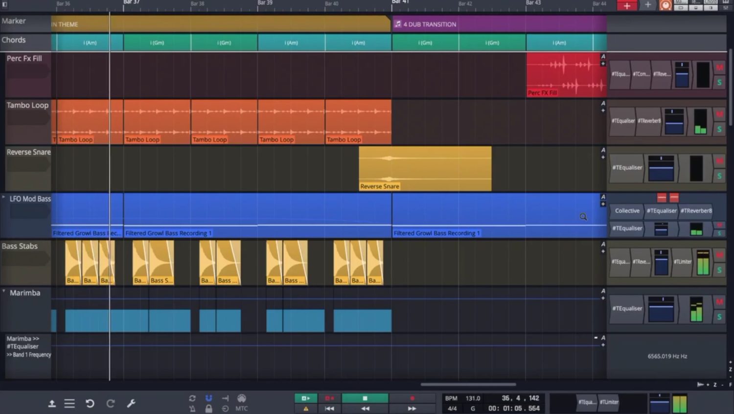Undo the last action
This screenshot has height=414, width=734.
[x=90, y=403]
